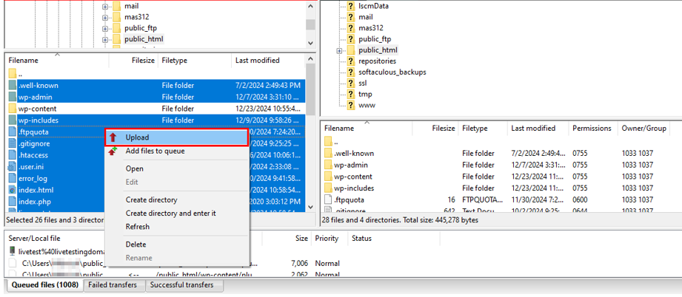The image size is (682, 297).
Task: Click the local file list scrollbar down arrow
Action: (x=311, y=208)
